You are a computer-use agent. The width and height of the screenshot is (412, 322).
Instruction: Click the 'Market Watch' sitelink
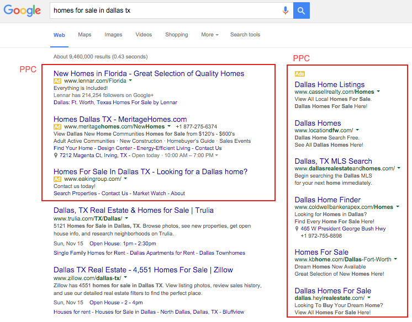point(149,194)
